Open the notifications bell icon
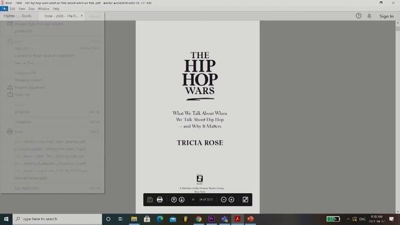This screenshot has width=400, height=225. click(x=369, y=16)
